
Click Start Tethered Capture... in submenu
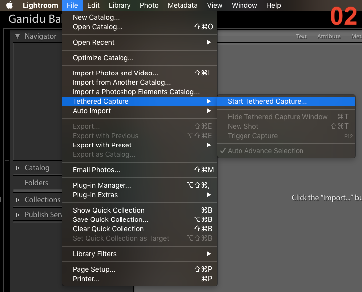286,101
